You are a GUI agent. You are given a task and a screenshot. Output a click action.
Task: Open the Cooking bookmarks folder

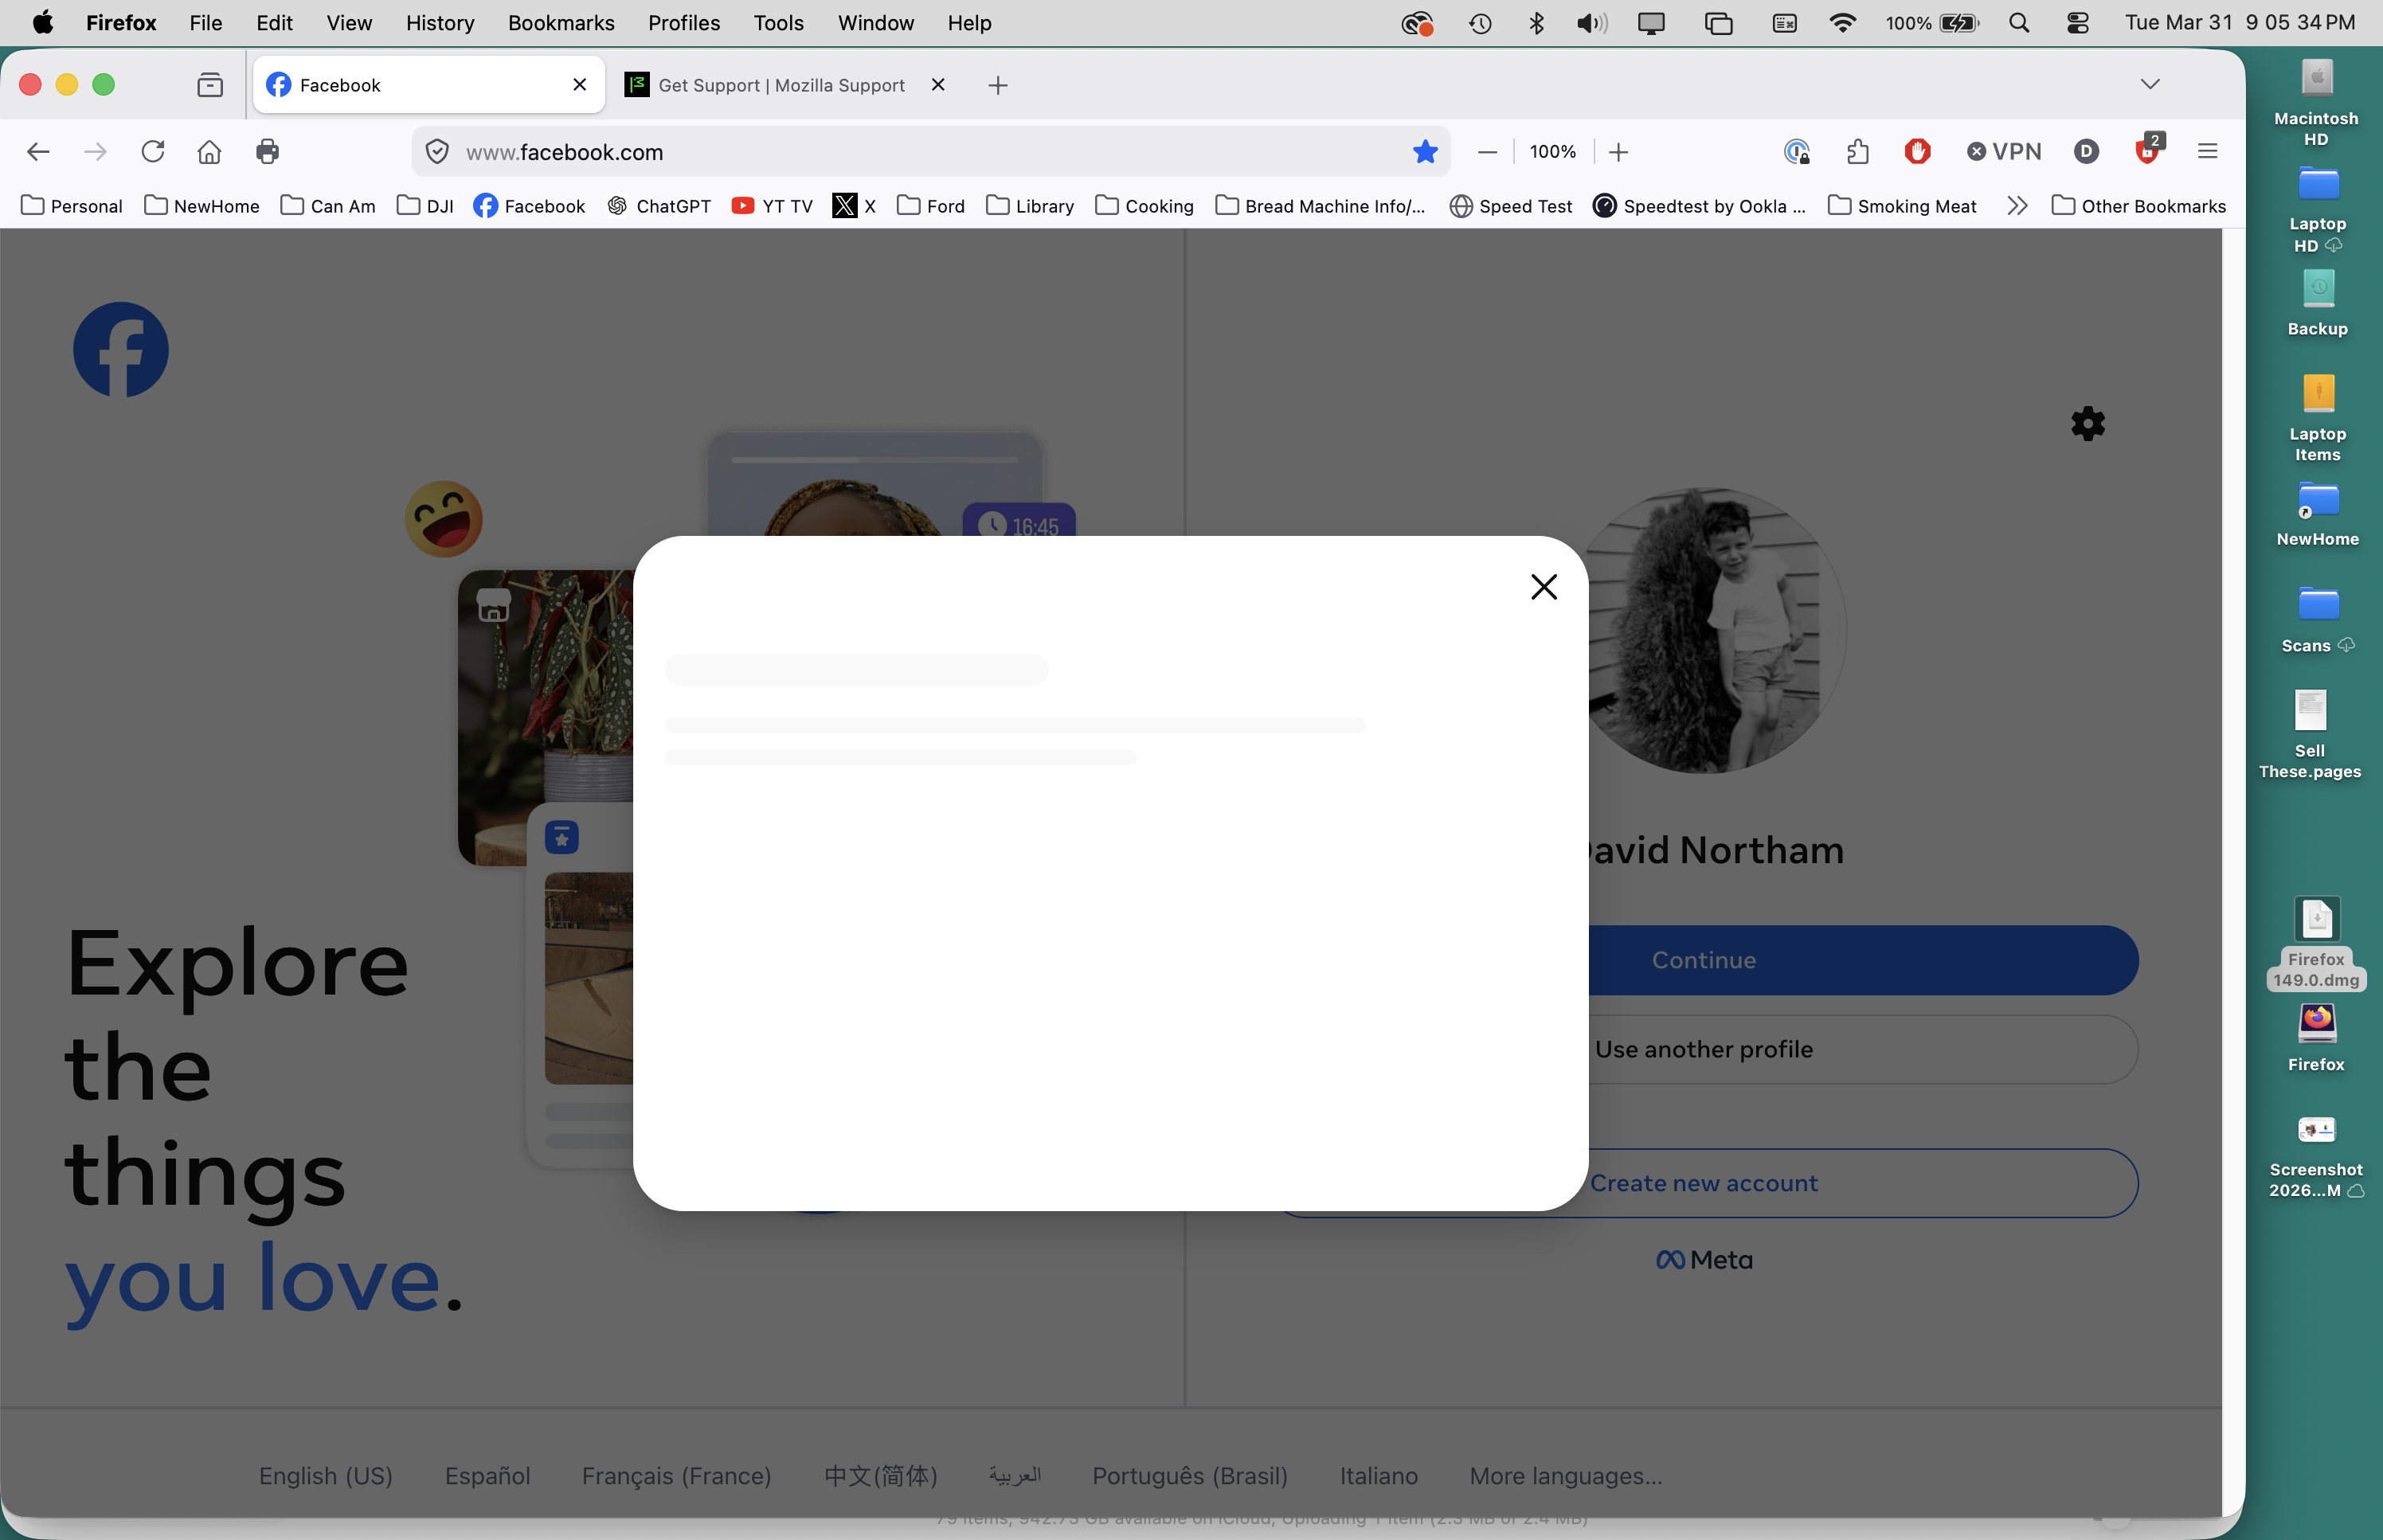tap(1144, 206)
